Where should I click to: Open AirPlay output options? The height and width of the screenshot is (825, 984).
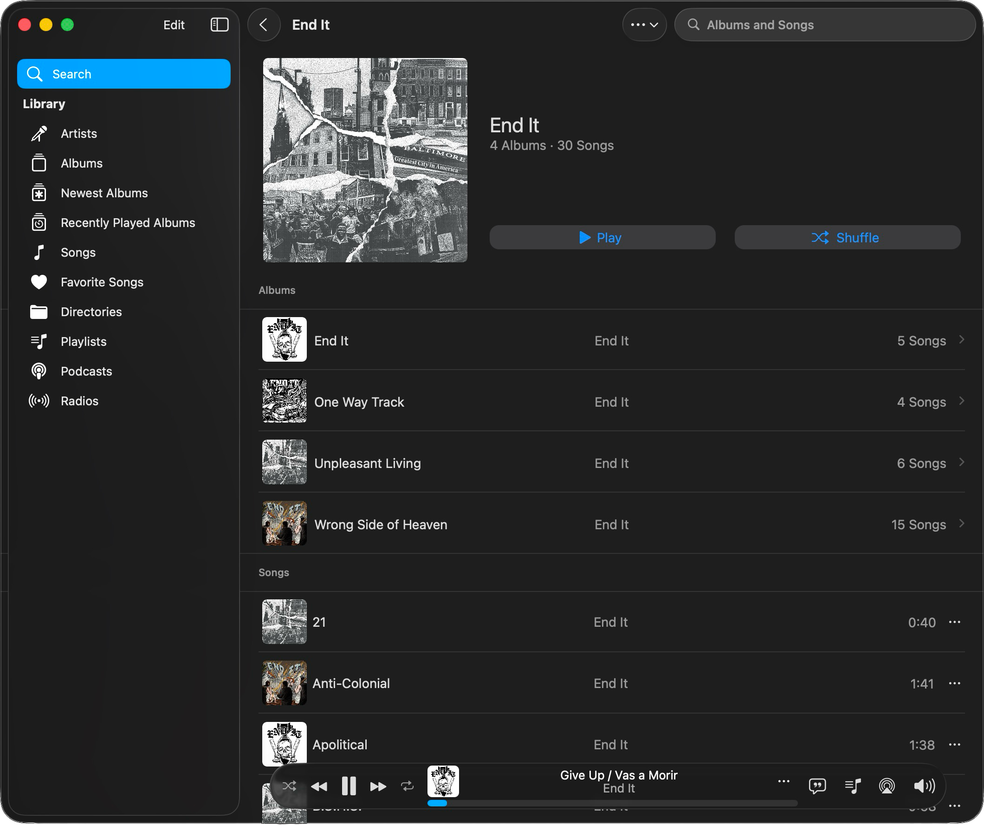point(887,786)
